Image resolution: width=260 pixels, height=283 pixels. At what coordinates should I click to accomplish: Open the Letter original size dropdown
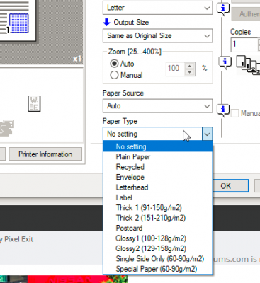point(158,8)
